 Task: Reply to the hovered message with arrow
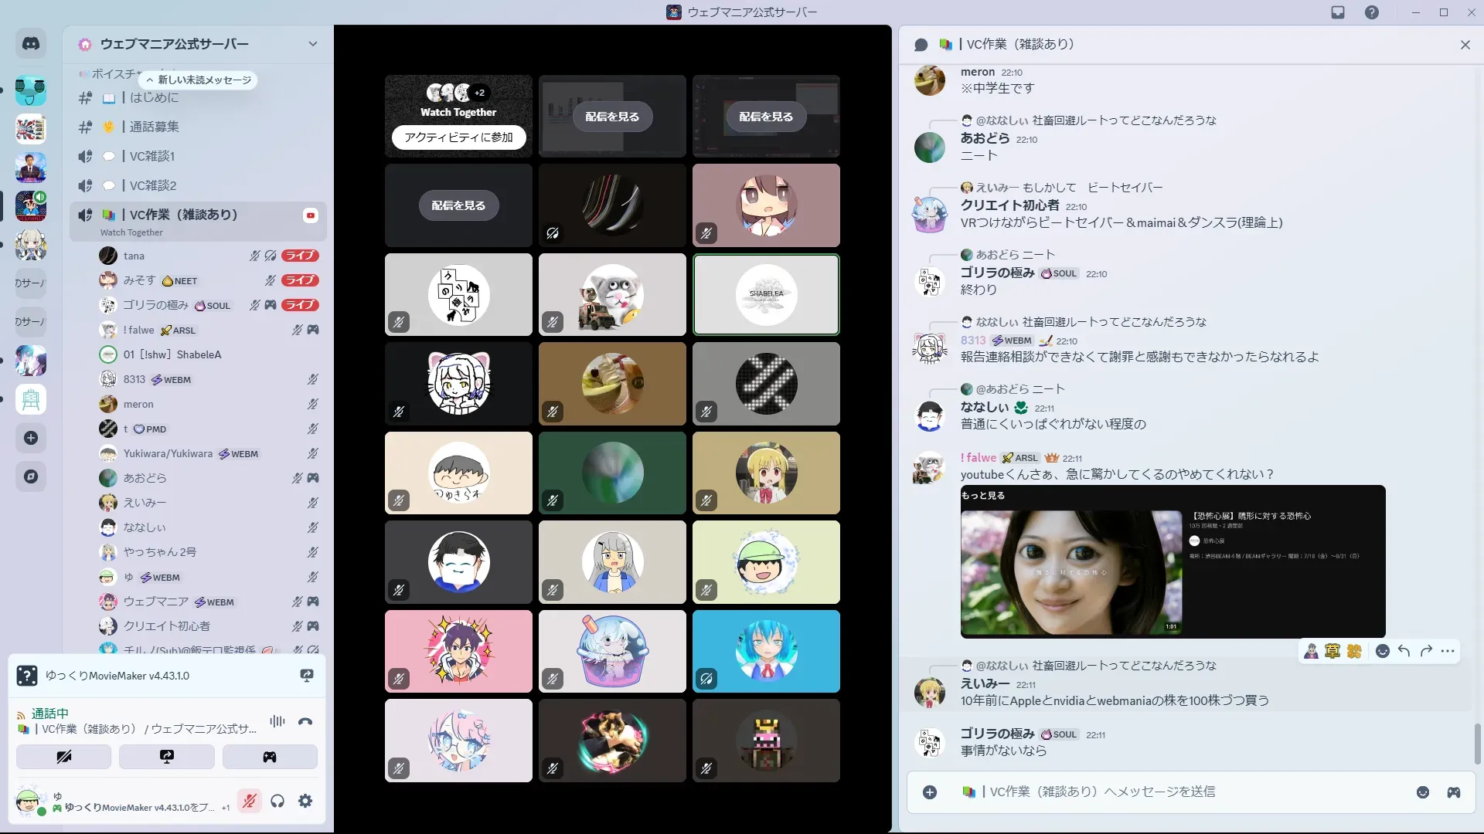pyautogui.click(x=1404, y=651)
